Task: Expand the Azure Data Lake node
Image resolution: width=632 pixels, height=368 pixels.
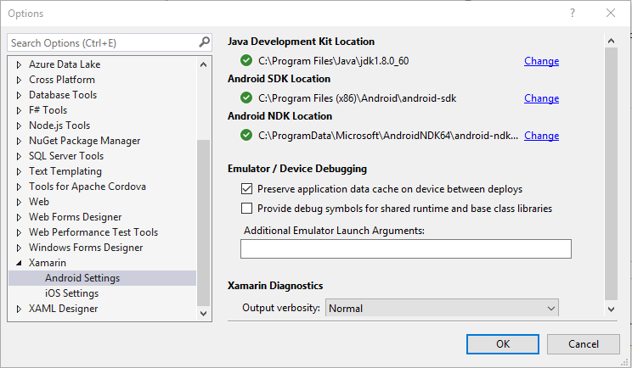Action: (20, 64)
